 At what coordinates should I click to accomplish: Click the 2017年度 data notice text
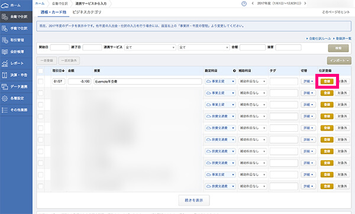pos(142,26)
